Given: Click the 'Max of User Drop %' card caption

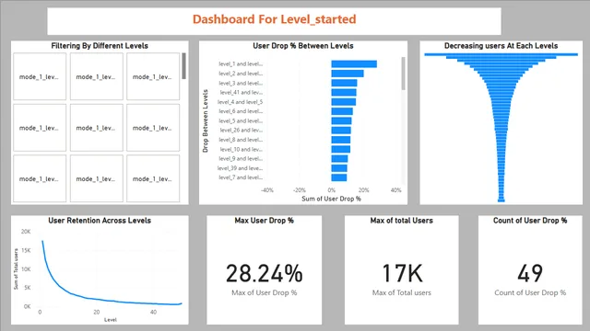Looking at the screenshot, I should pos(265,292).
